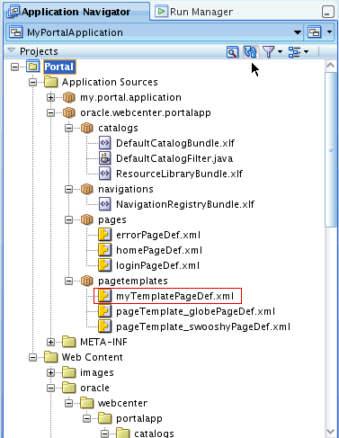Open the Navigator Display Options tree icon
This screenshot has height=438, width=339.
coord(299,52)
